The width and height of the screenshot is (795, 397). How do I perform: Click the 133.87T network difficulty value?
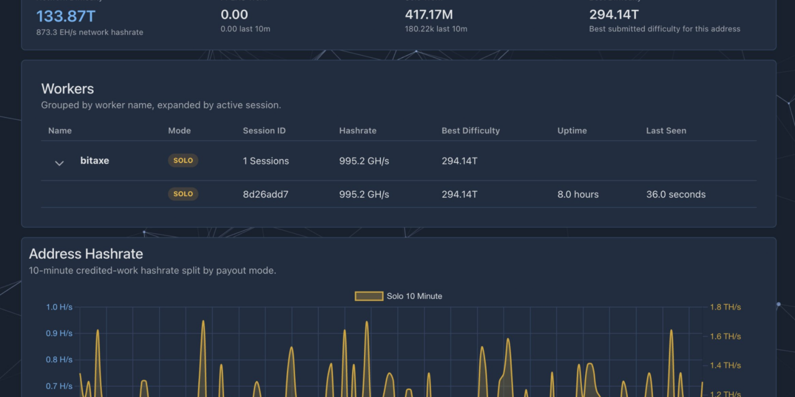pyautogui.click(x=66, y=16)
